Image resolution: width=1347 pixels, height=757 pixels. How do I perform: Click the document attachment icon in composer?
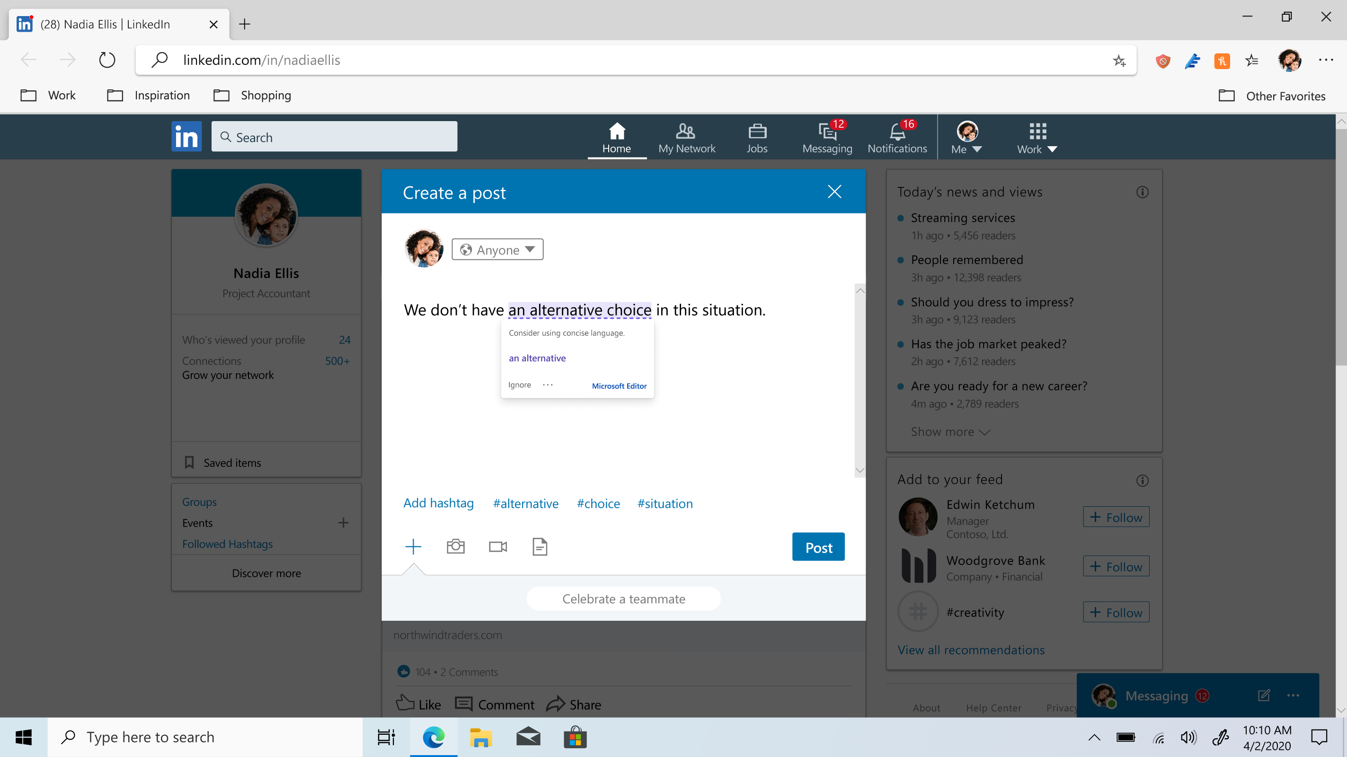[x=539, y=546]
